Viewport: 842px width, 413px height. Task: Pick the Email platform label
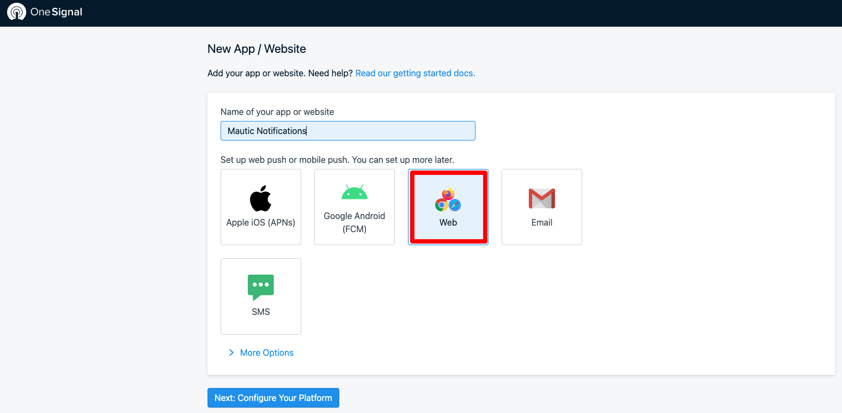(x=541, y=222)
